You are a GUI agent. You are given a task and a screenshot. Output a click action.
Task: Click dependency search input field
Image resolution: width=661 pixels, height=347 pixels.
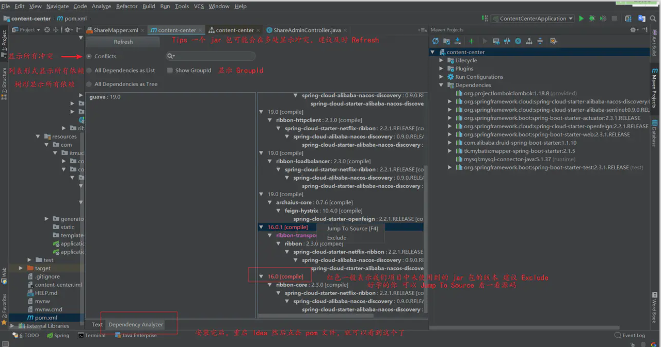[211, 56]
